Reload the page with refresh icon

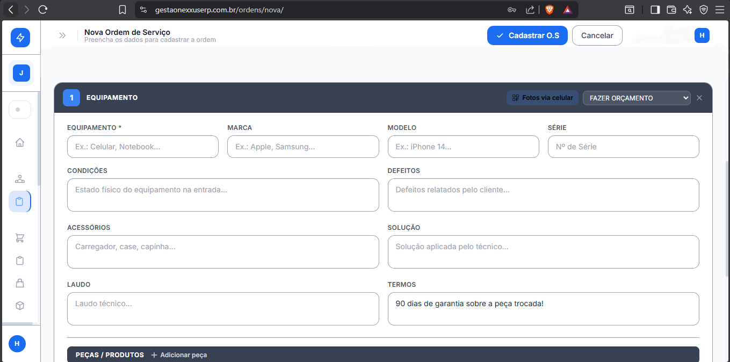coord(44,10)
